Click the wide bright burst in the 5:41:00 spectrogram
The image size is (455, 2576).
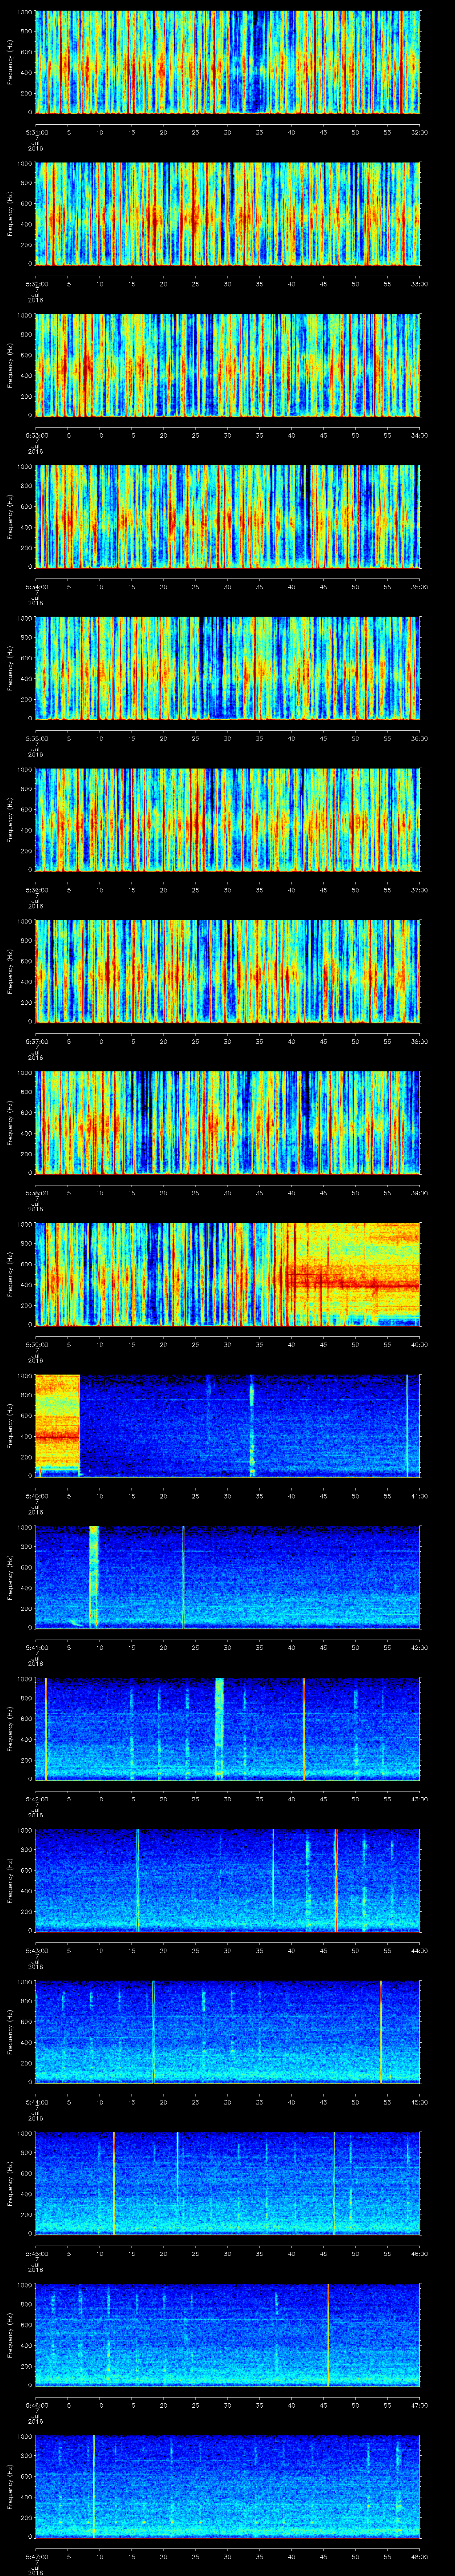(x=94, y=1577)
